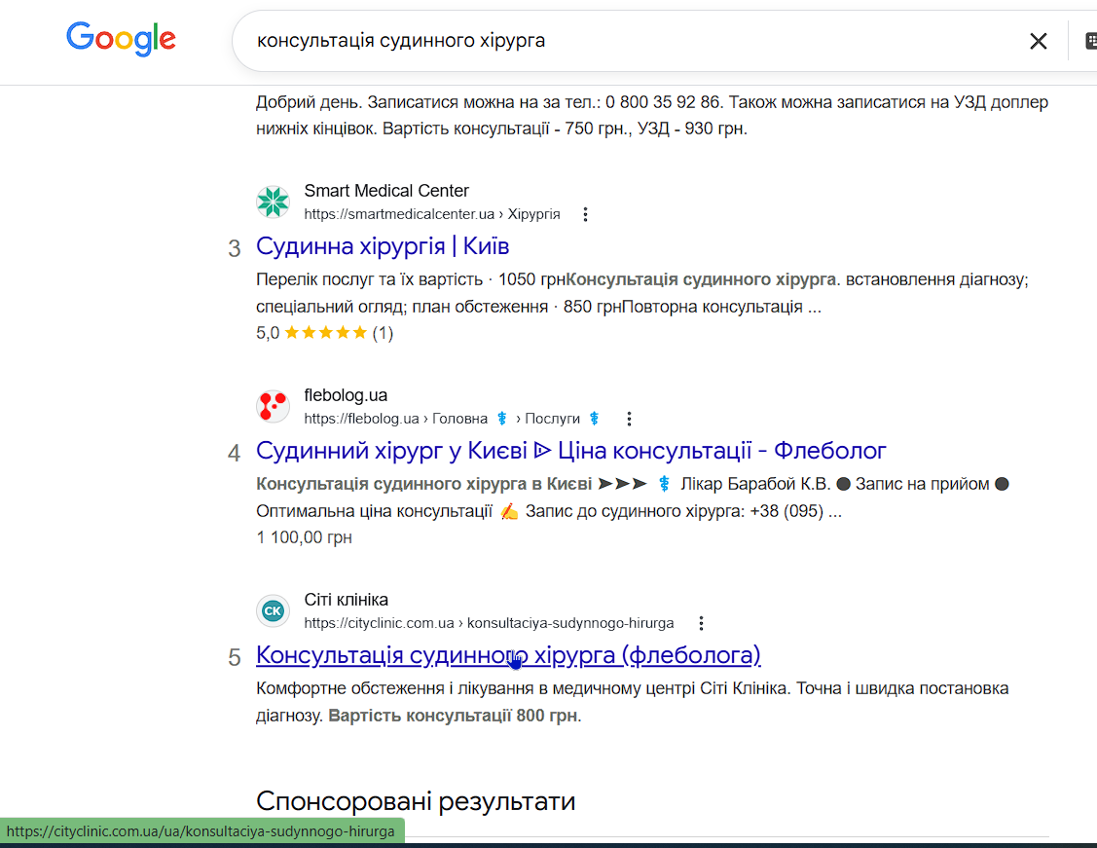
Task: Click the search box text field
Action: tap(630, 41)
